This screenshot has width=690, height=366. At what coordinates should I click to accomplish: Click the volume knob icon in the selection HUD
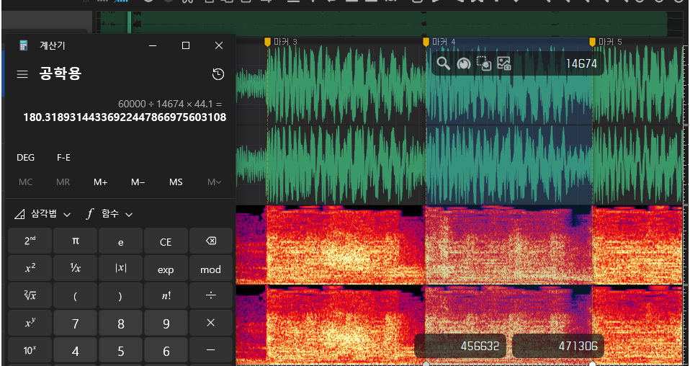pos(463,64)
